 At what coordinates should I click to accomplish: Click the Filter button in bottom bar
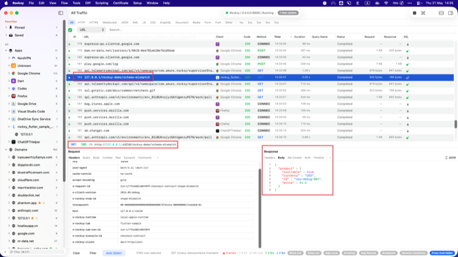point(93,253)
